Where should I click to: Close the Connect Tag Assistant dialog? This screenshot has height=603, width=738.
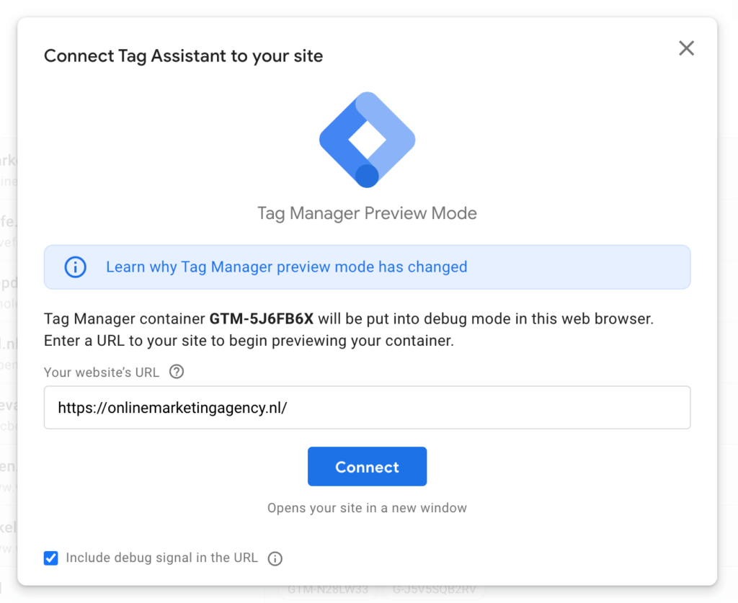686,48
